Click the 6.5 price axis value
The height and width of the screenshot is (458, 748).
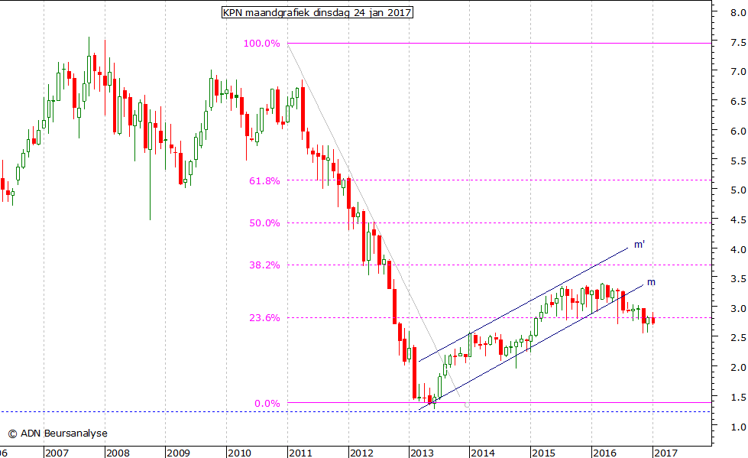[x=738, y=102]
